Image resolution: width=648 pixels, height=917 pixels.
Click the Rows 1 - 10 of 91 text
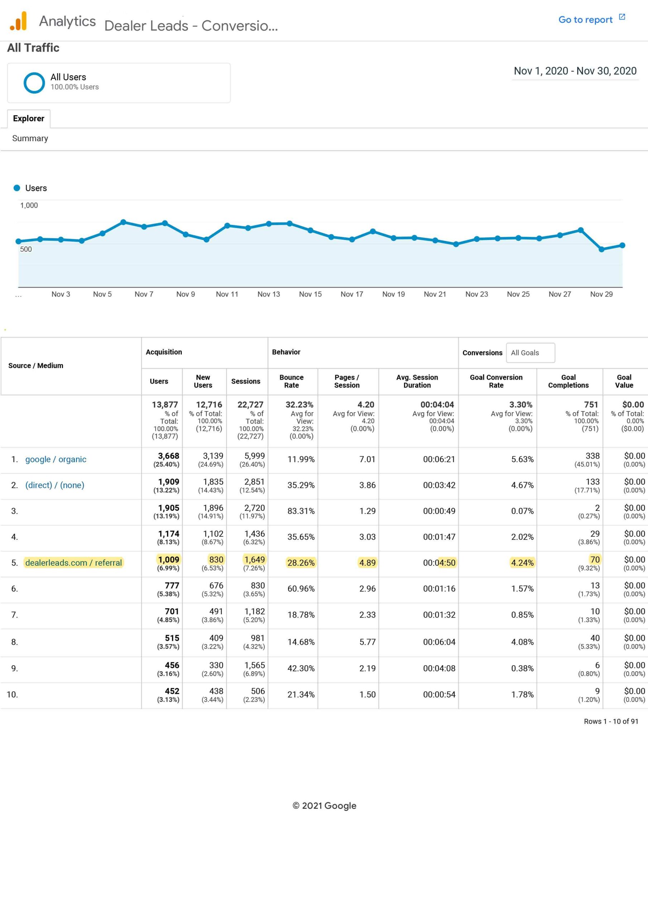click(611, 721)
